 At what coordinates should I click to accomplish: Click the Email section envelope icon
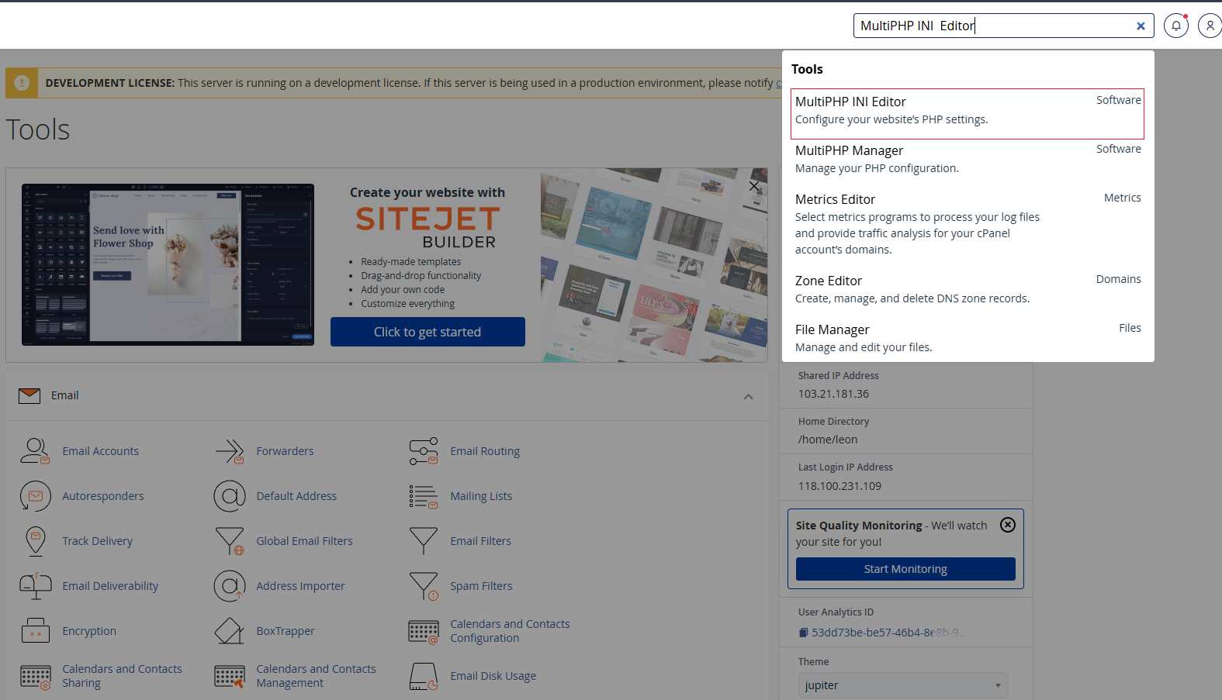[x=29, y=395]
